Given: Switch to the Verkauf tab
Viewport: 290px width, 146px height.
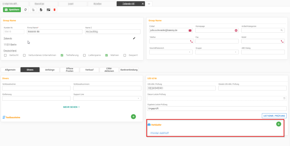Looking at the screenshot, I should click(89, 70).
